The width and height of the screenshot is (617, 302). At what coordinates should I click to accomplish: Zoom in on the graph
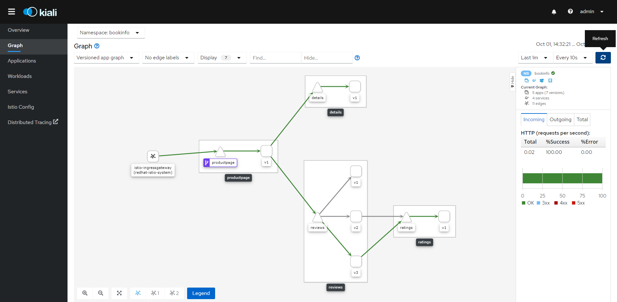click(85, 293)
